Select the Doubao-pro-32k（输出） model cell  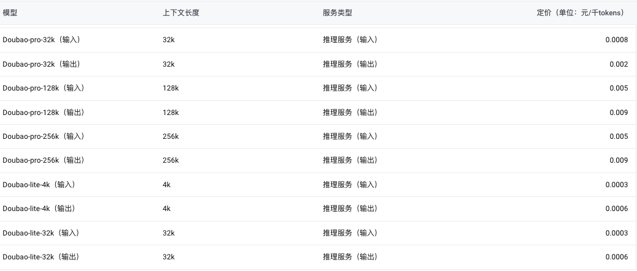[x=43, y=64]
